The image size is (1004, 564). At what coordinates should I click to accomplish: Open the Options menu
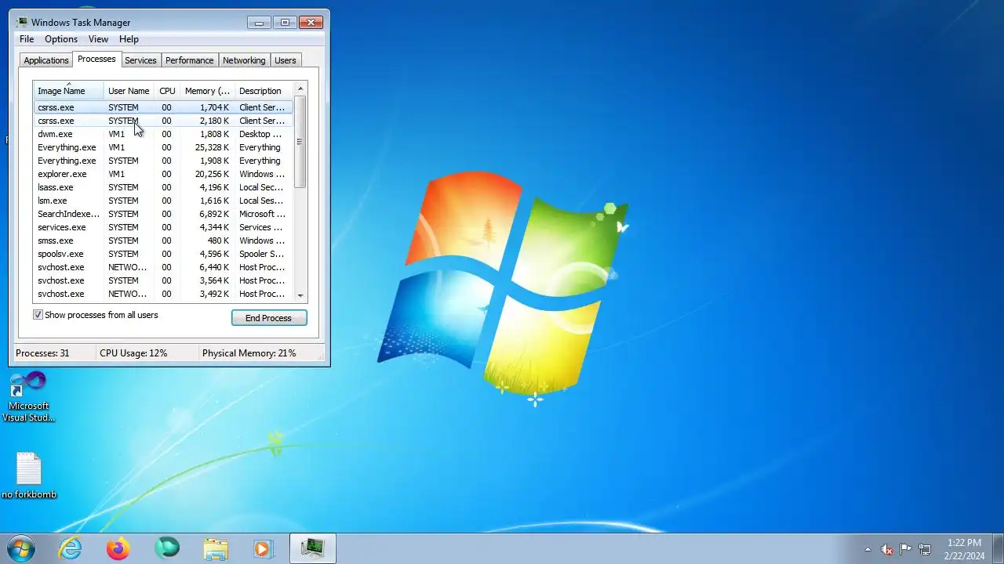(61, 39)
